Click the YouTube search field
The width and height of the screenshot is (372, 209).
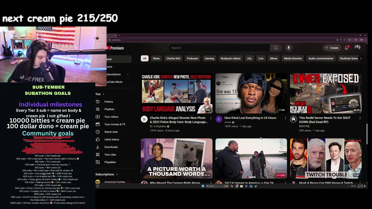[x=219, y=48]
